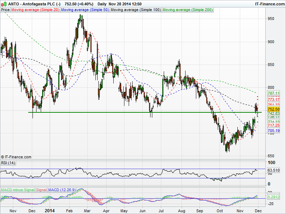Click the 2014 year marker on timeline

[x=49, y=210]
